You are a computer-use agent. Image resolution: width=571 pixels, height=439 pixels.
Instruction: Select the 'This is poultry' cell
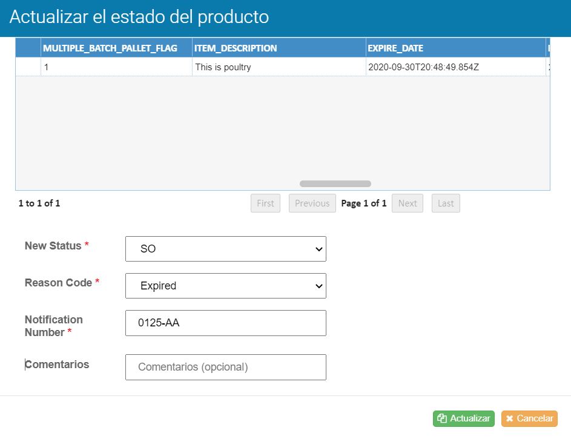point(223,67)
